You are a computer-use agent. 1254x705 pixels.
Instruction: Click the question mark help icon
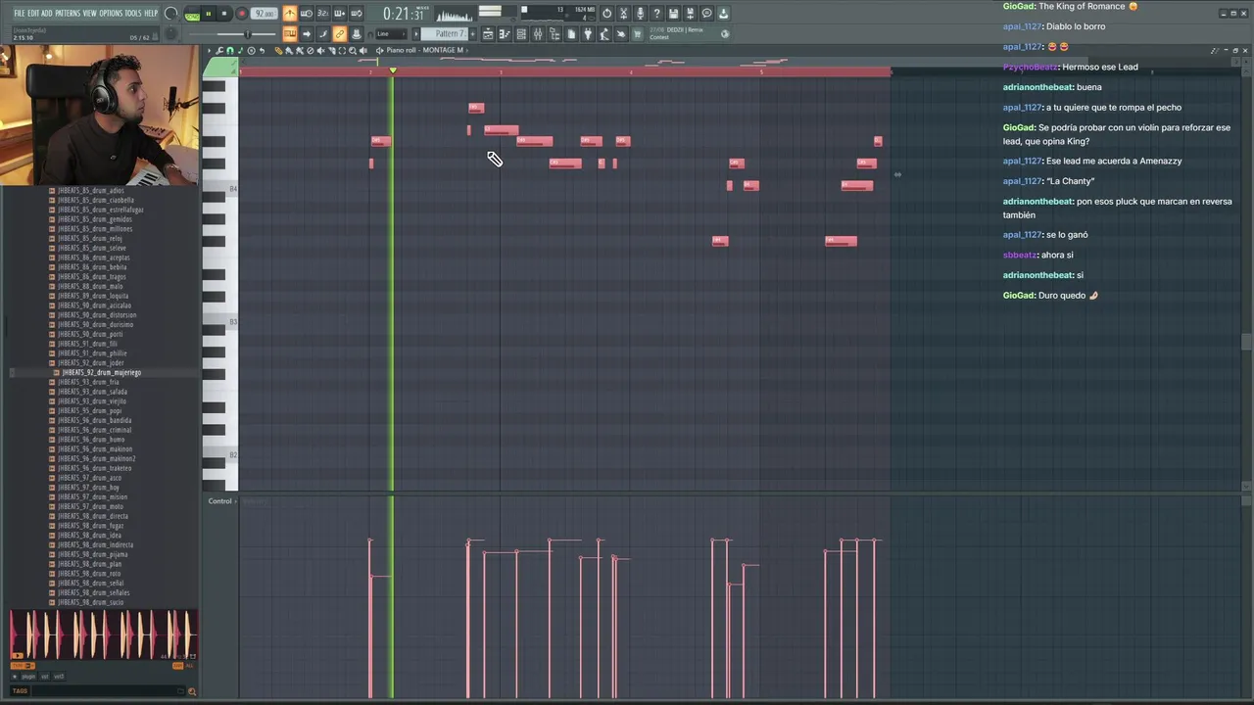(656, 14)
